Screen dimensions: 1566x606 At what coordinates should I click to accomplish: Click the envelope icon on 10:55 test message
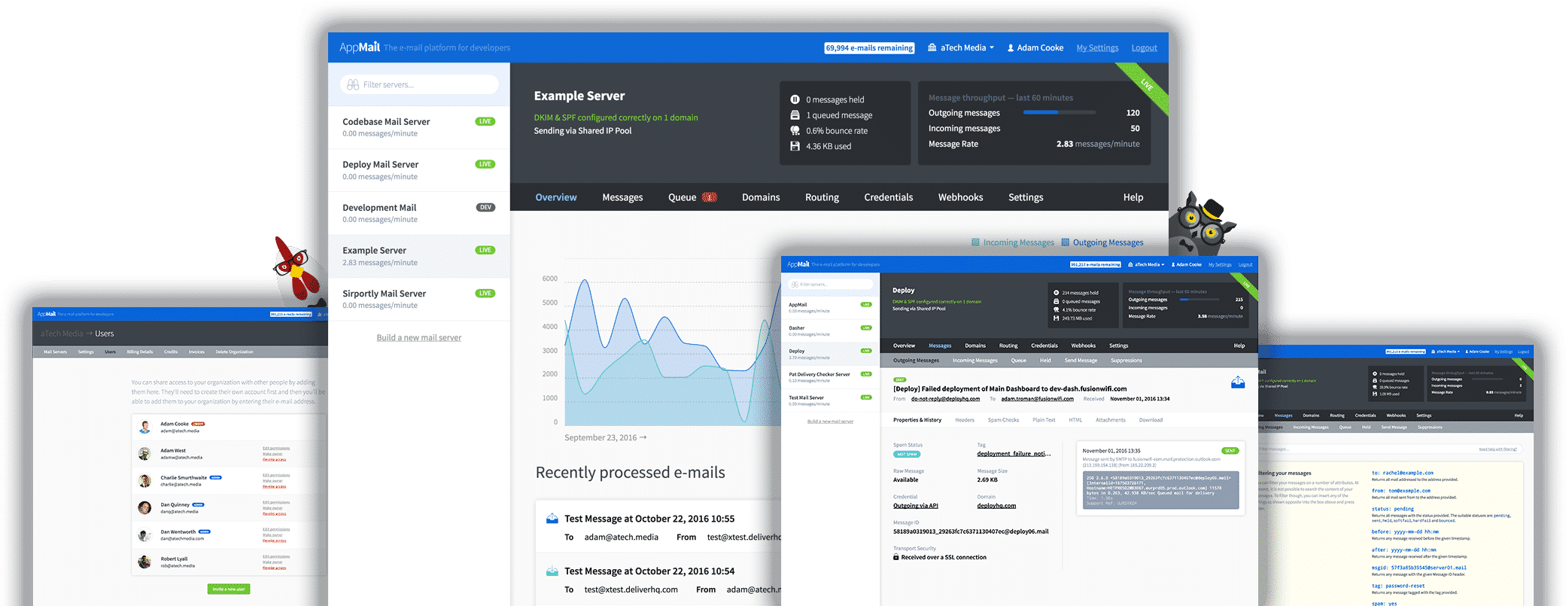point(552,519)
